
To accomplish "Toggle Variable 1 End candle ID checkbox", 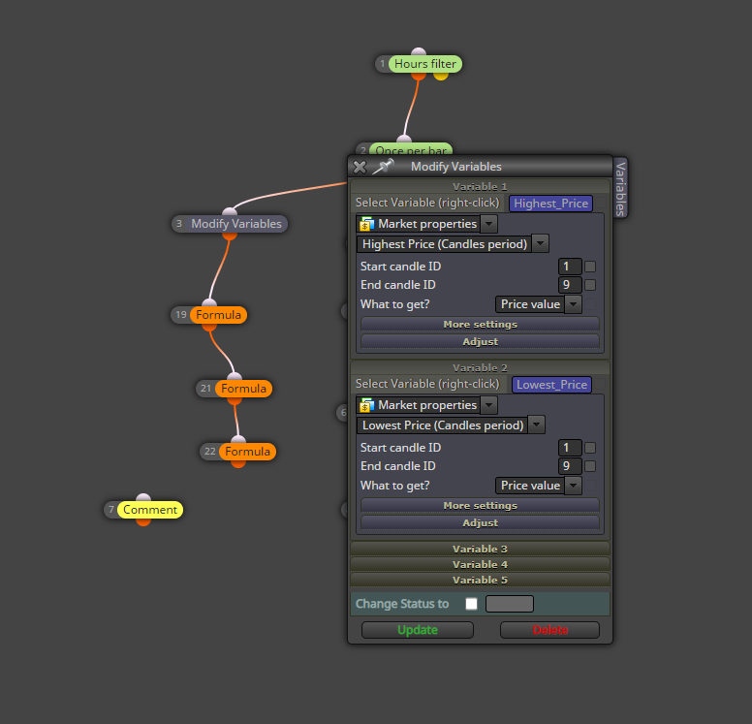I will (x=590, y=285).
